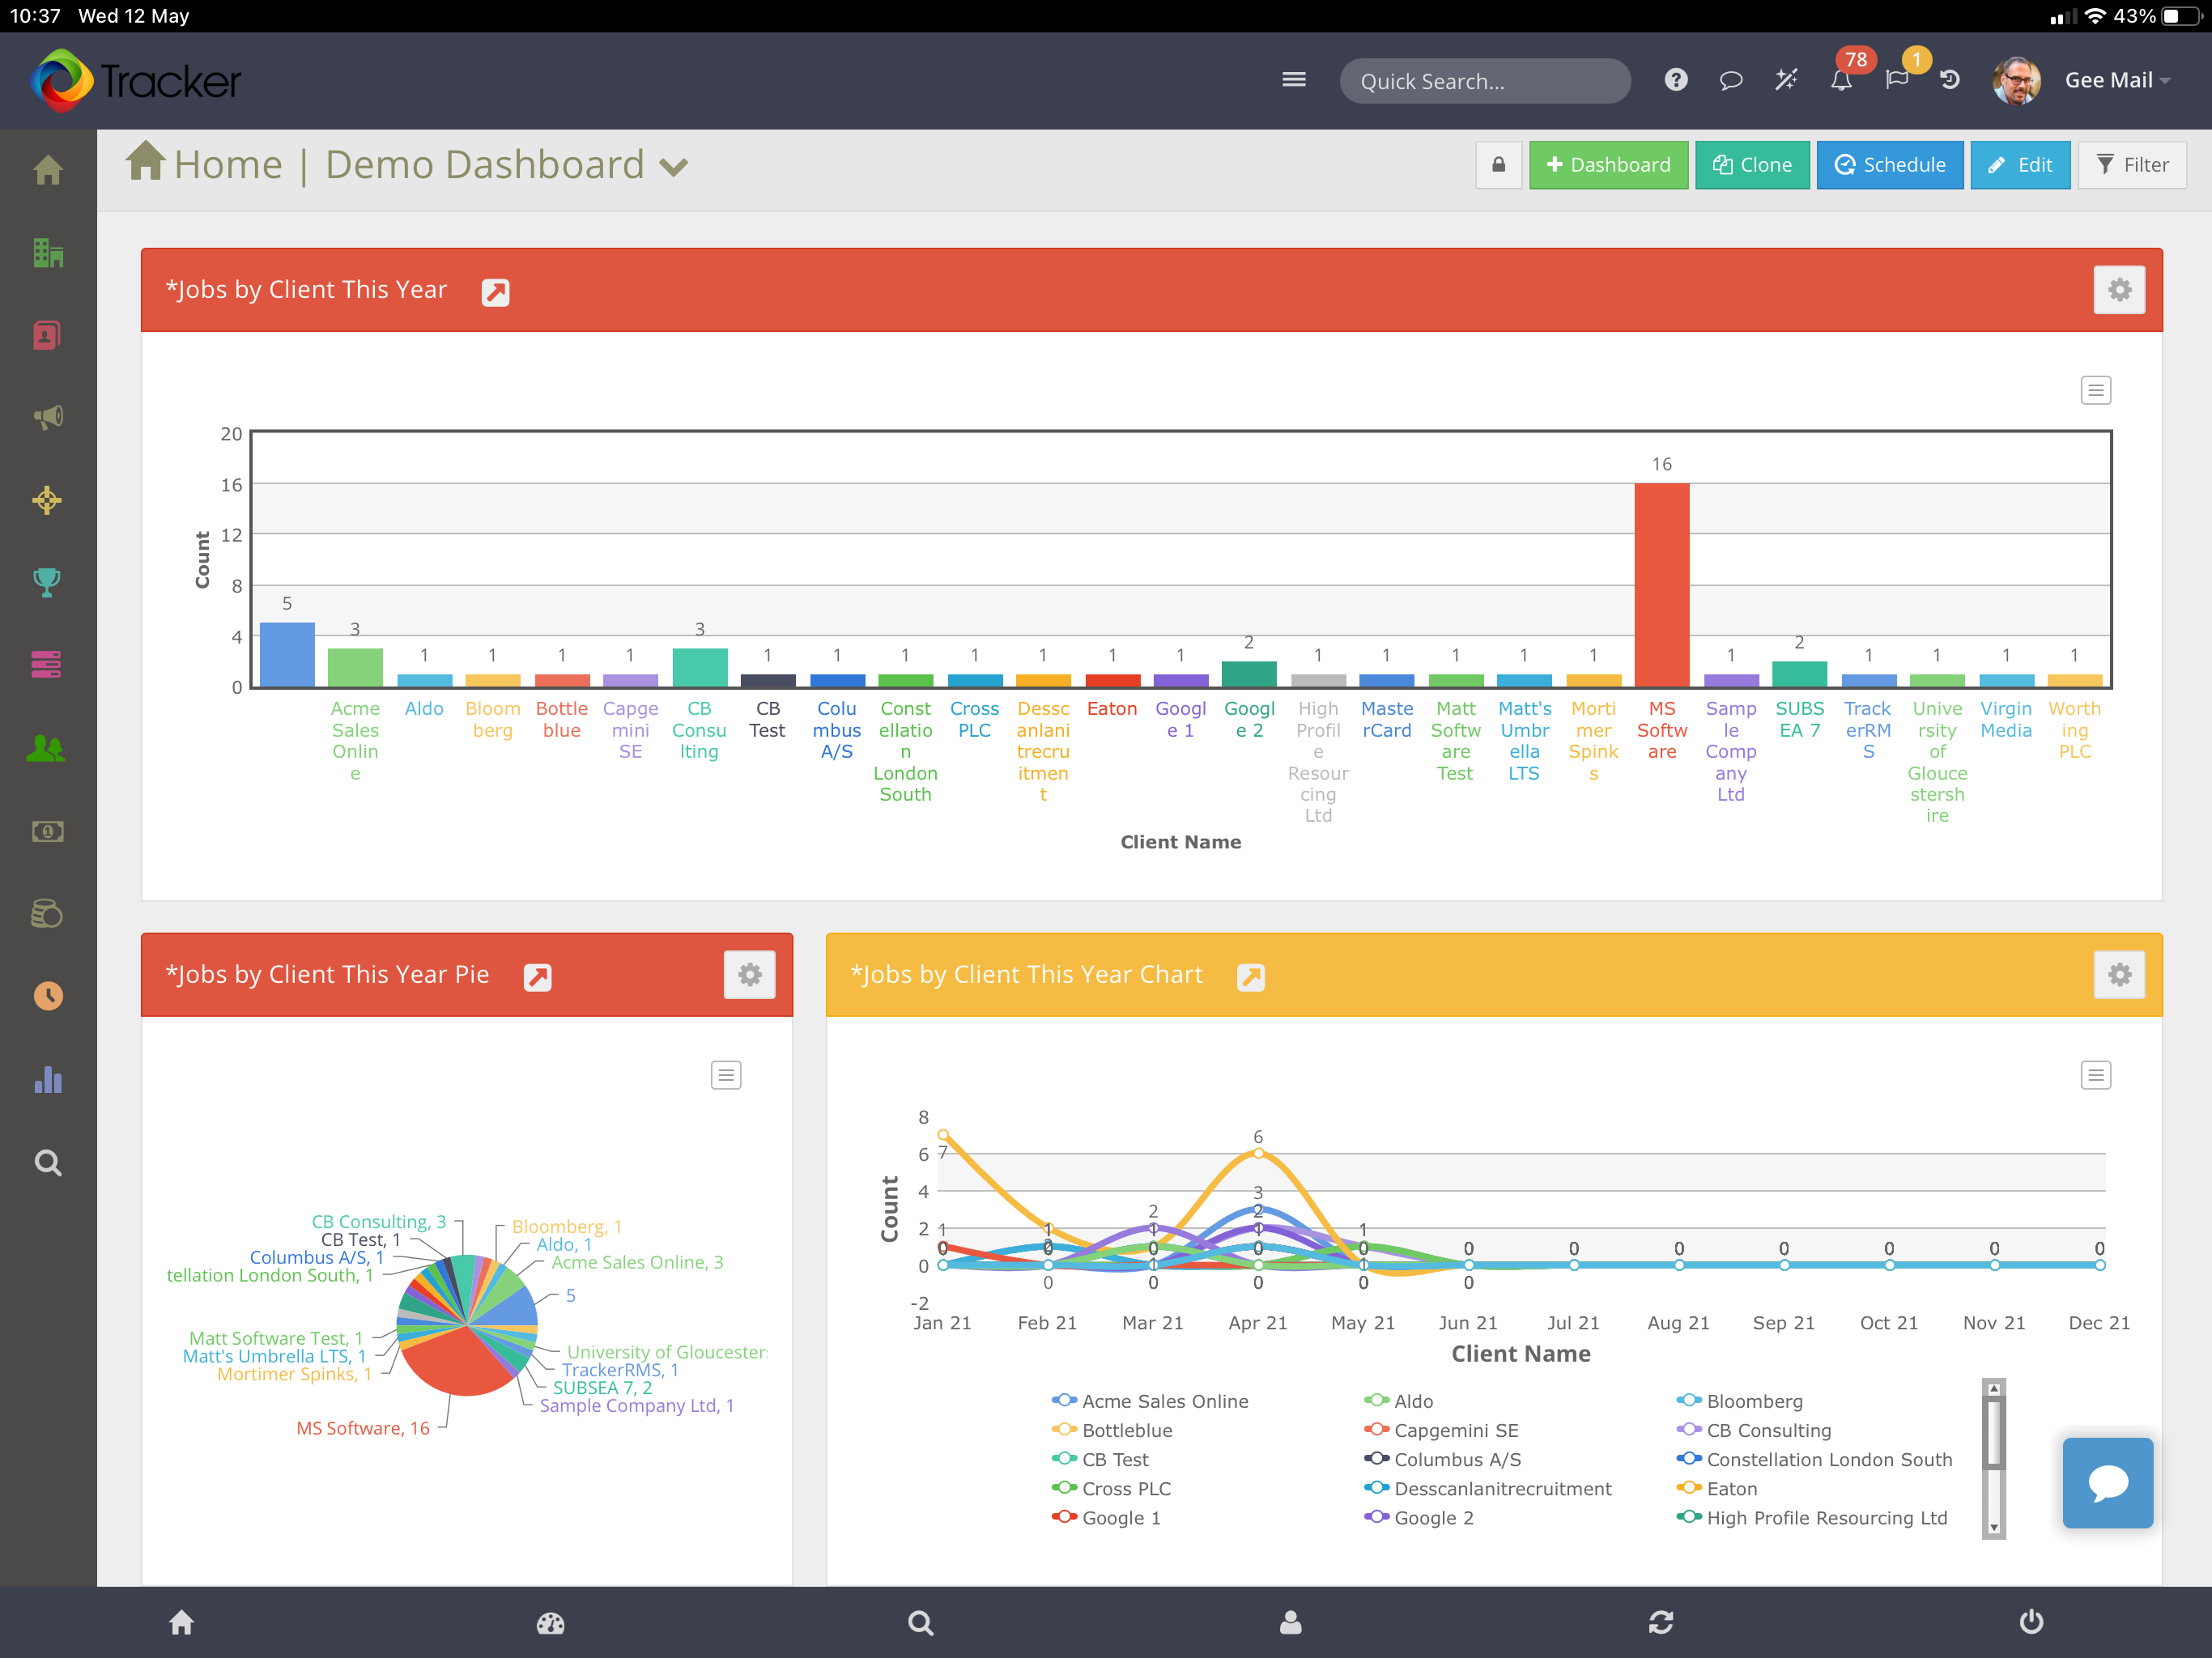2212x1658 pixels.
Task: Open the Gee Mail user dropdown
Action: pyautogui.click(x=2117, y=80)
